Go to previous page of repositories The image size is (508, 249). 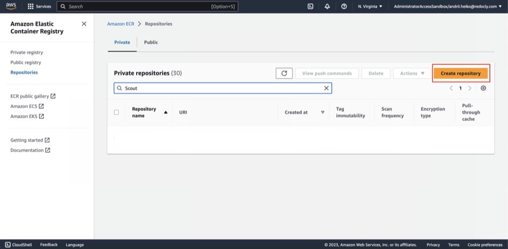pyautogui.click(x=451, y=88)
